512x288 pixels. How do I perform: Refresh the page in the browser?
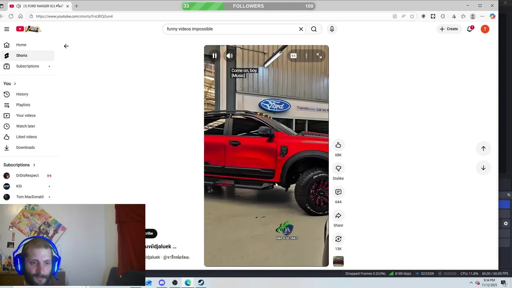[11, 16]
